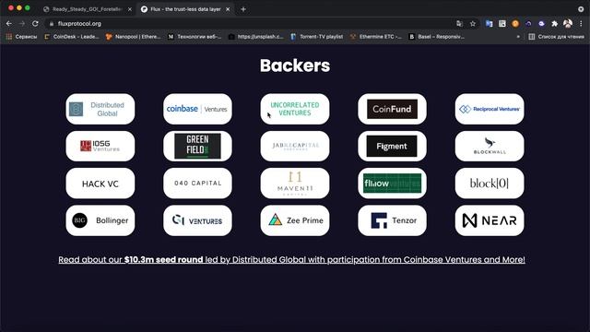Open the Torrent-TV playlist bookmark
Screen dimensions: 590x332
(x=317, y=37)
